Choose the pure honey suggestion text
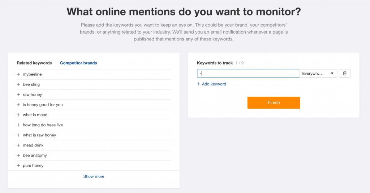The height and width of the screenshot is (193, 370). [x=33, y=166]
